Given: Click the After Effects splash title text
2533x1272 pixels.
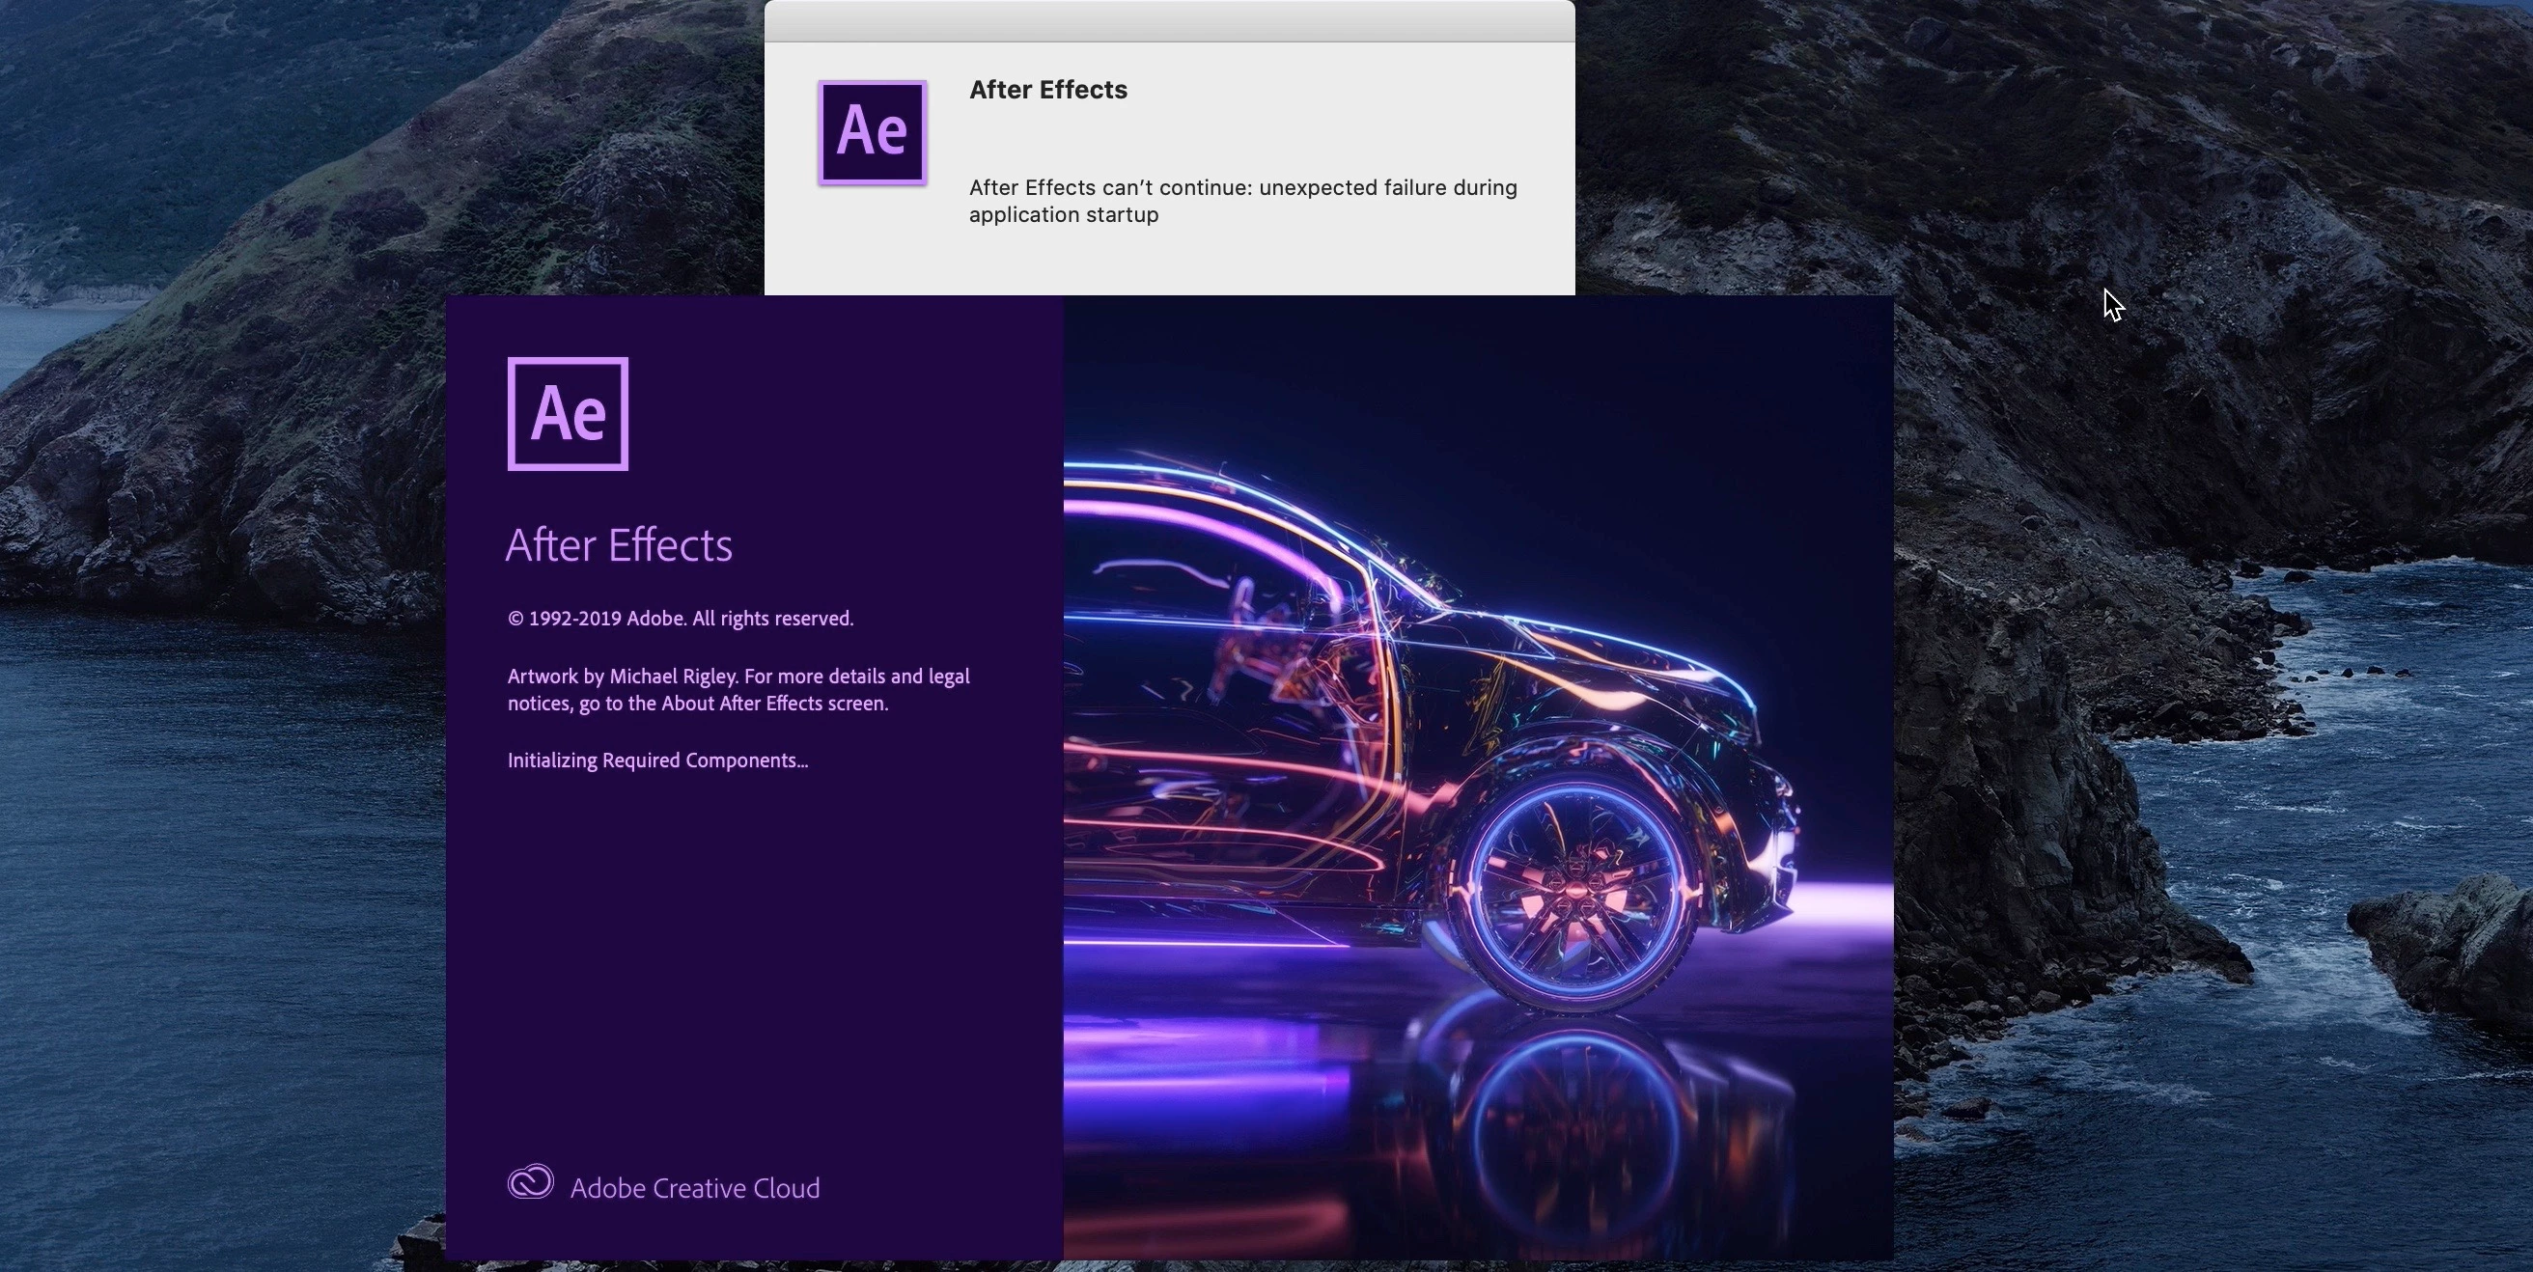Looking at the screenshot, I should [619, 545].
